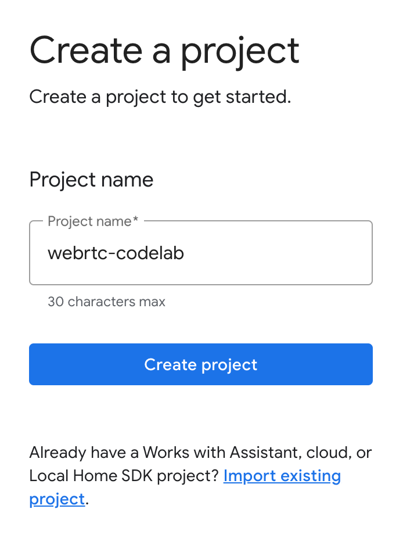Navigate using the underlined project link
This screenshot has width=403, height=552.
coord(56,499)
